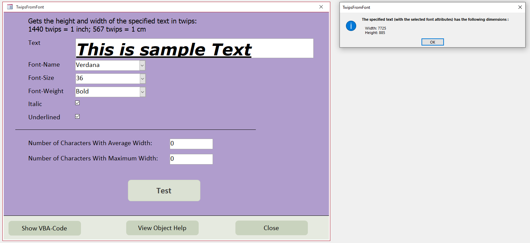
Task: Click the 'Text' label beside sample box
Action: click(34, 43)
